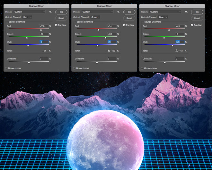Click Green value field showing +83
The height and width of the screenshot is (170, 212).
click(x=112, y=34)
